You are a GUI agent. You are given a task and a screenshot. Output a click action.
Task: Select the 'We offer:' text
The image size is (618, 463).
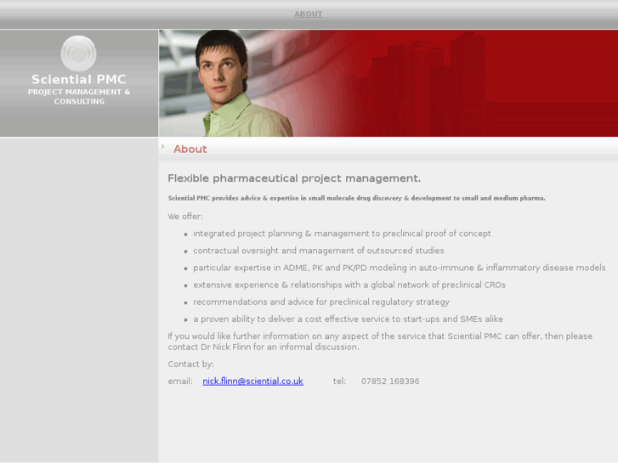tap(185, 217)
